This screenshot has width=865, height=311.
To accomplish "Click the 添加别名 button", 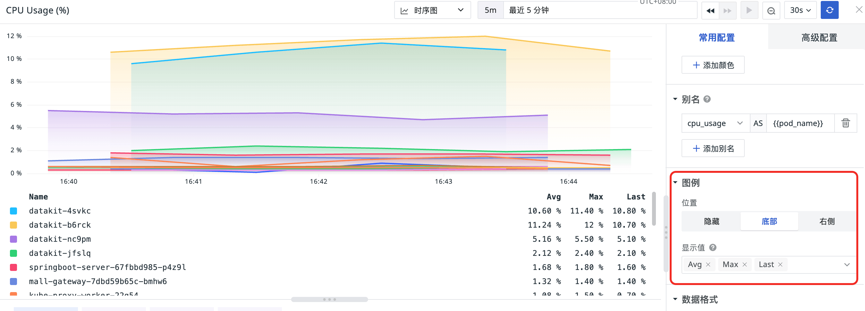I will pyautogui.click(x=713, y=148).
